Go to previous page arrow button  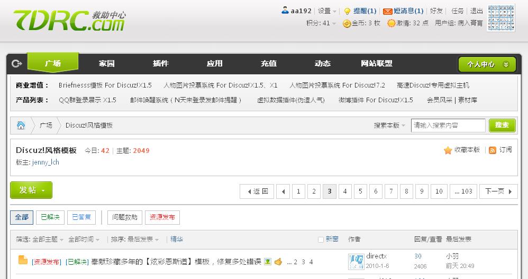[x=283, y=191]
